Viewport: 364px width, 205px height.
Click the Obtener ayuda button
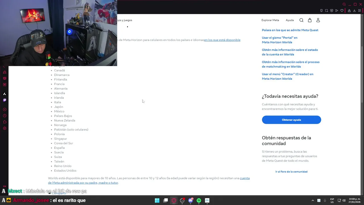(x=291, y=120)
